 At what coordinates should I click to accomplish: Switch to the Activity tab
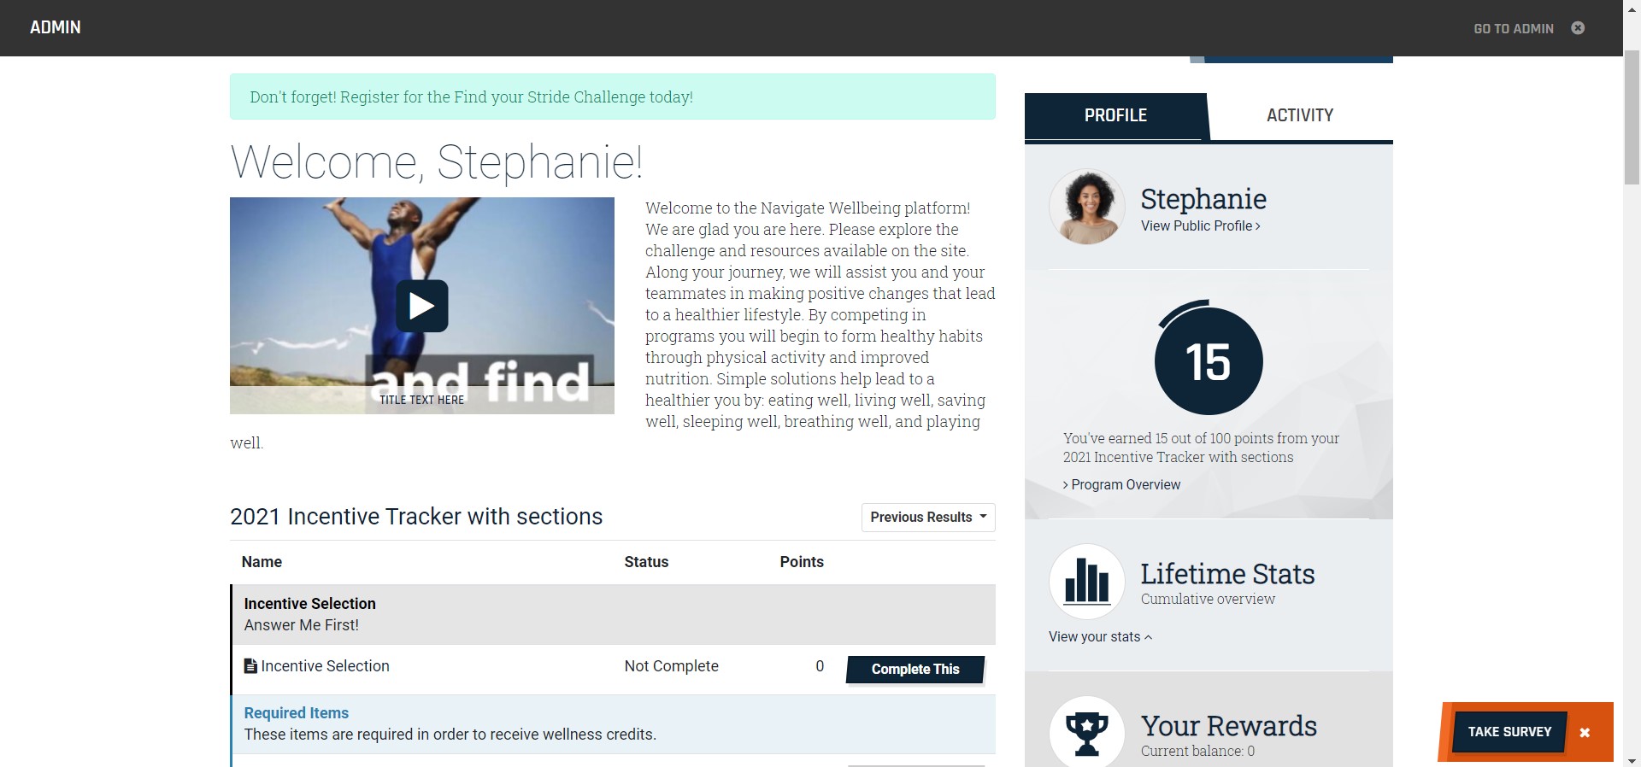click(x=1300, y=115)
